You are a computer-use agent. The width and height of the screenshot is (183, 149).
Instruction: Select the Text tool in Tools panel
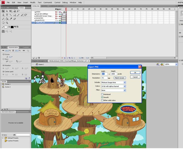[7, 15]
